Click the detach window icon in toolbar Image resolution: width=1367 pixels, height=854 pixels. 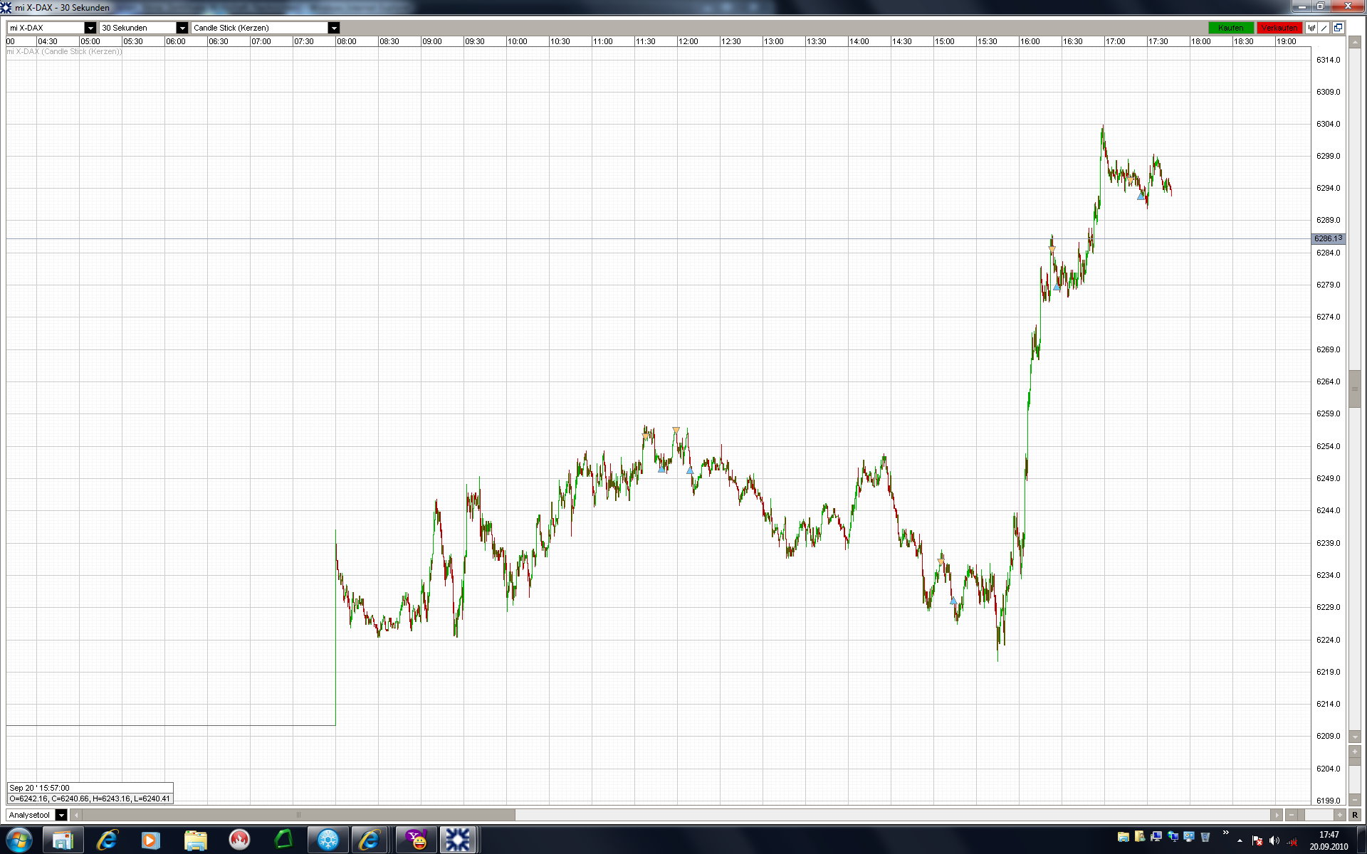(x=1338, y=28)
